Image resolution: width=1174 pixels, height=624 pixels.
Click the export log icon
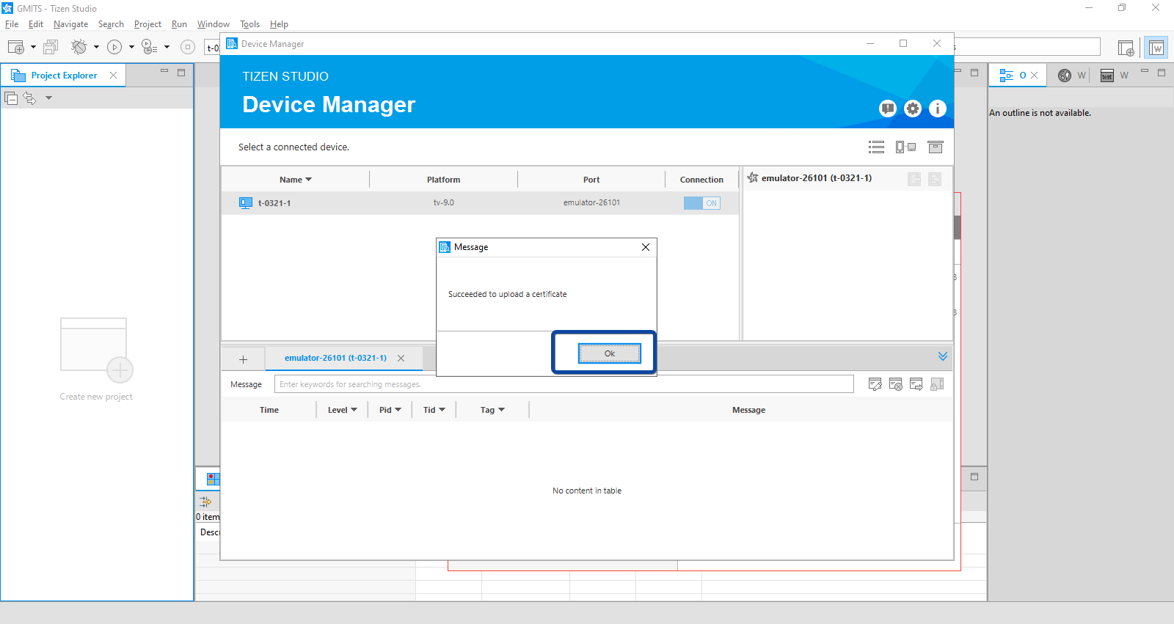916,384
